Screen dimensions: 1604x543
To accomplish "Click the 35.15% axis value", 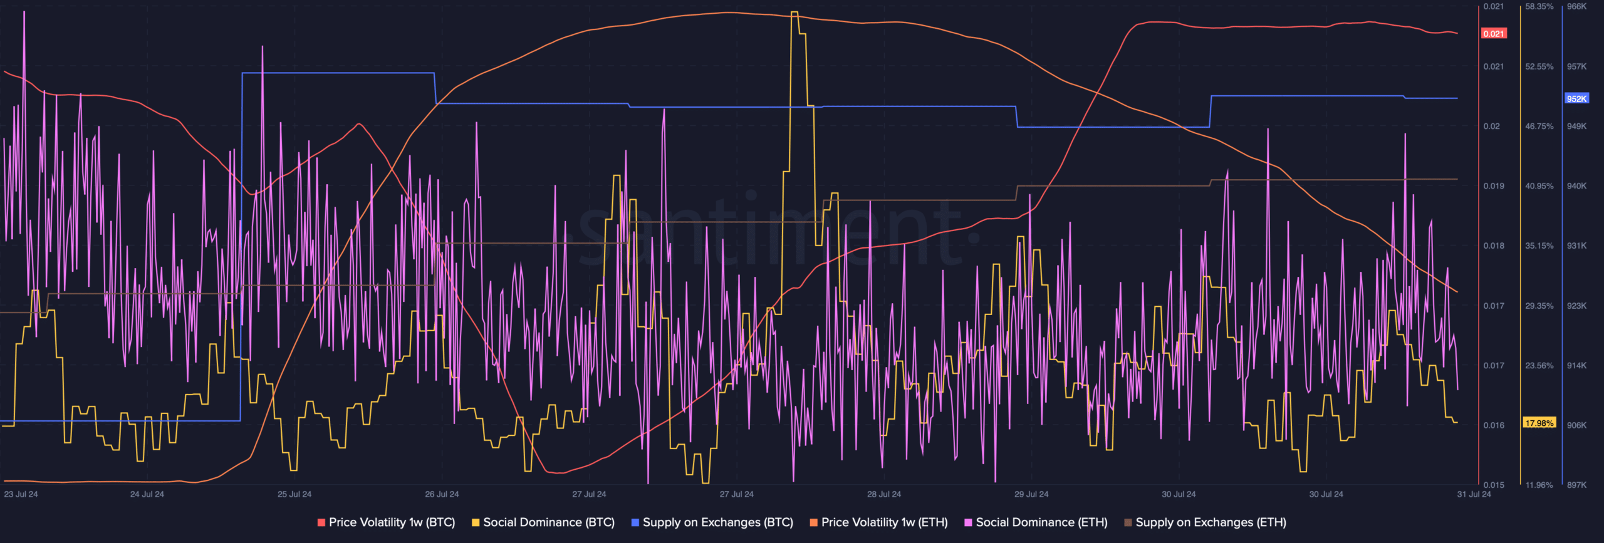I will [x=1539, y=246].
